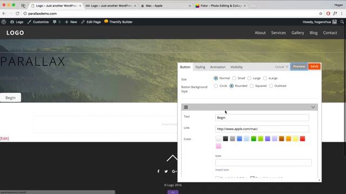The width and height of the screenshot is (346, 194).
Task: Open the Contact nav link
Action: [330, 32]
